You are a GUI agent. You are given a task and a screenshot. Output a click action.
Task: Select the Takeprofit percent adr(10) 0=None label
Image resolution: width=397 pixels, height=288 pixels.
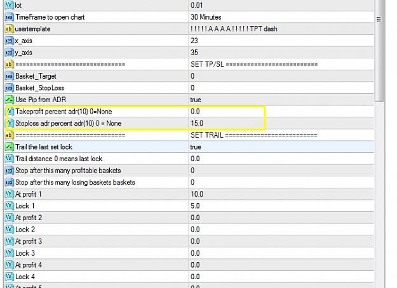coord(64,112)
